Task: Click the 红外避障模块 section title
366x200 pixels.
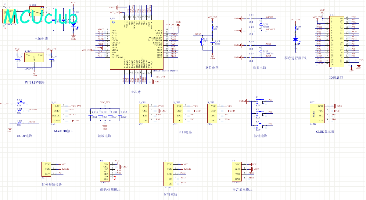Action: point(52,184)
